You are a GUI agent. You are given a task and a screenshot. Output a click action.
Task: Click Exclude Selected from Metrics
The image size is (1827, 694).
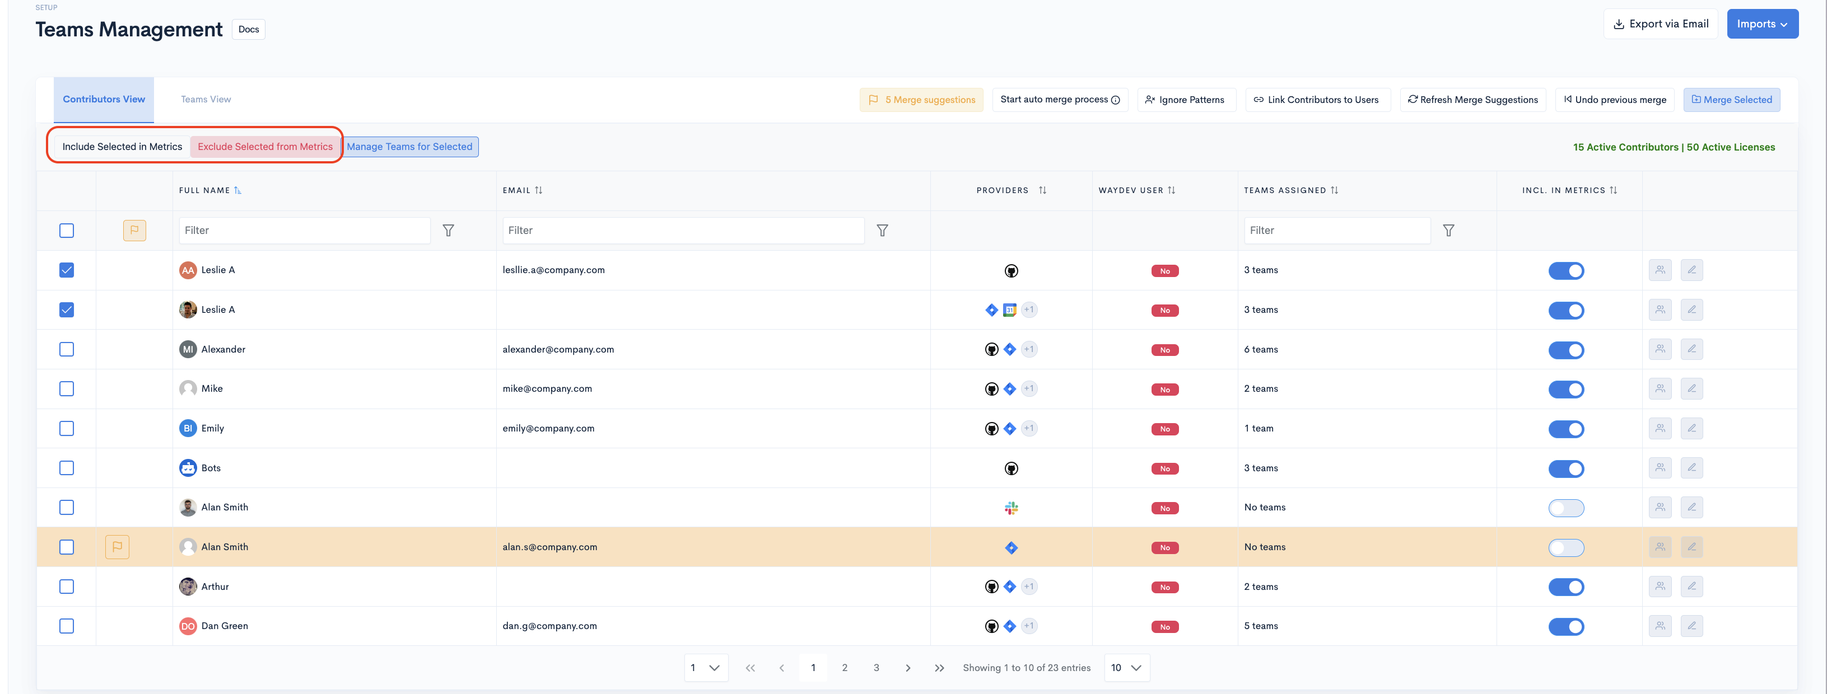click(x=264, y=147)
